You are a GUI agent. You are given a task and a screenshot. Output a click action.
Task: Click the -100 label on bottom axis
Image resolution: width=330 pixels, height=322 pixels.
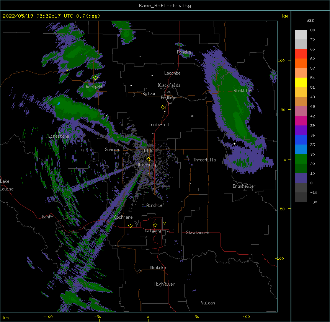coord(48,317)
